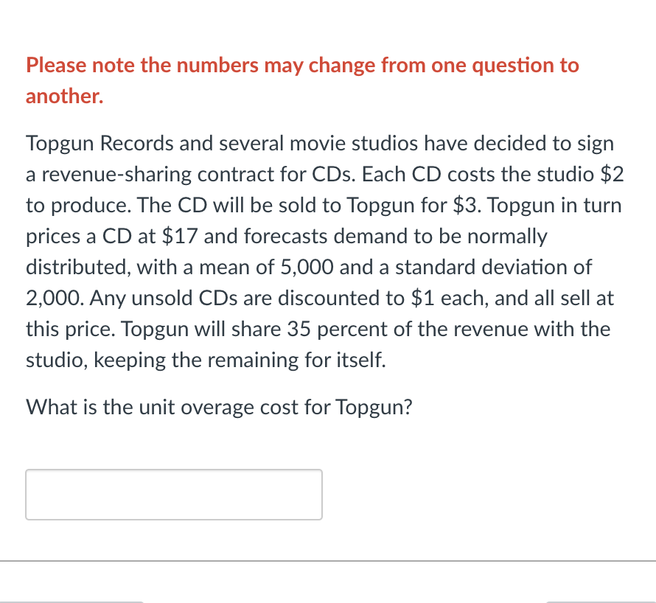This screenshot has height=603, width=656.
Task: Click the horizontal divider below the answer box
Action: pyautogui.click(x=328, y=559)
